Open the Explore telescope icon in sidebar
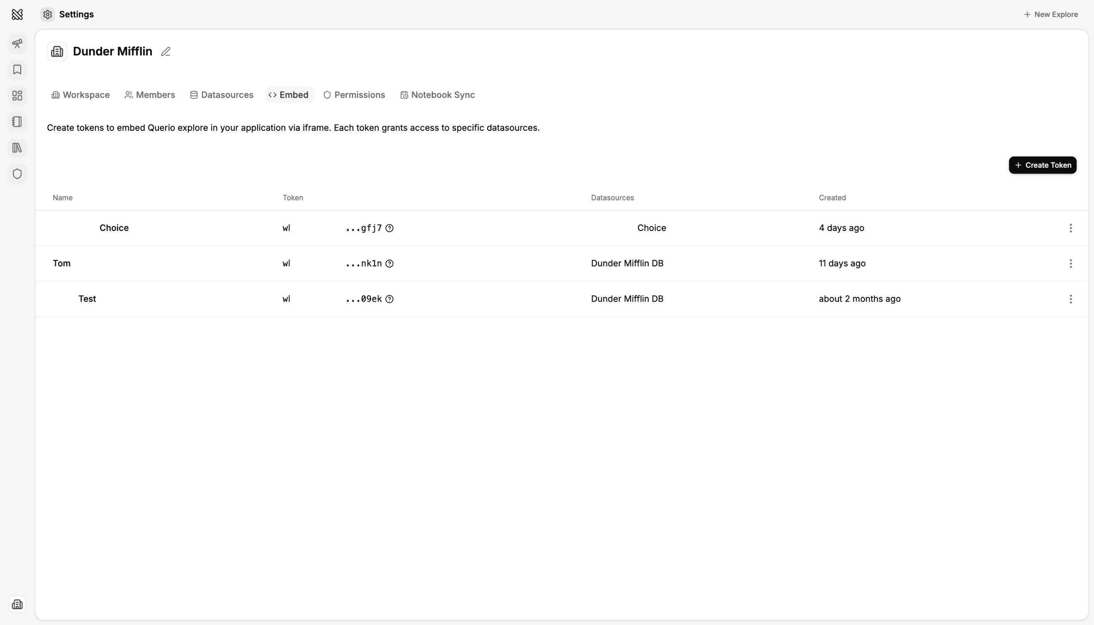 pos(17,43)
